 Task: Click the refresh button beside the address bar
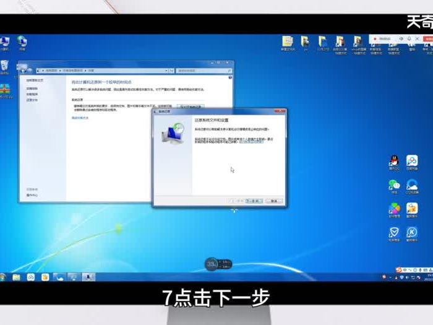(x=171, y=71)
